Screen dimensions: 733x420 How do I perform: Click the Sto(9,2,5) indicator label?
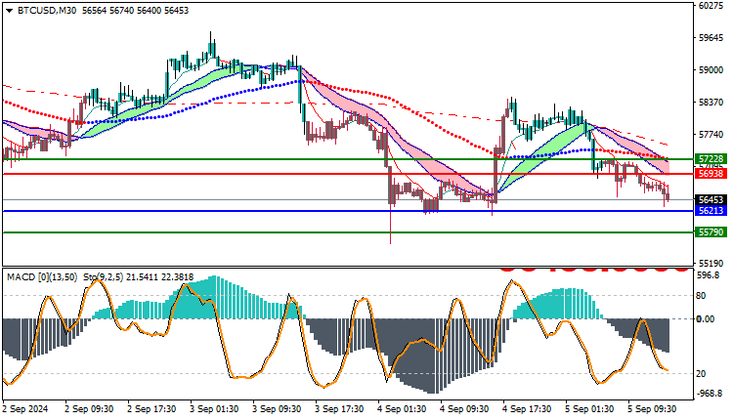point(104,277)
